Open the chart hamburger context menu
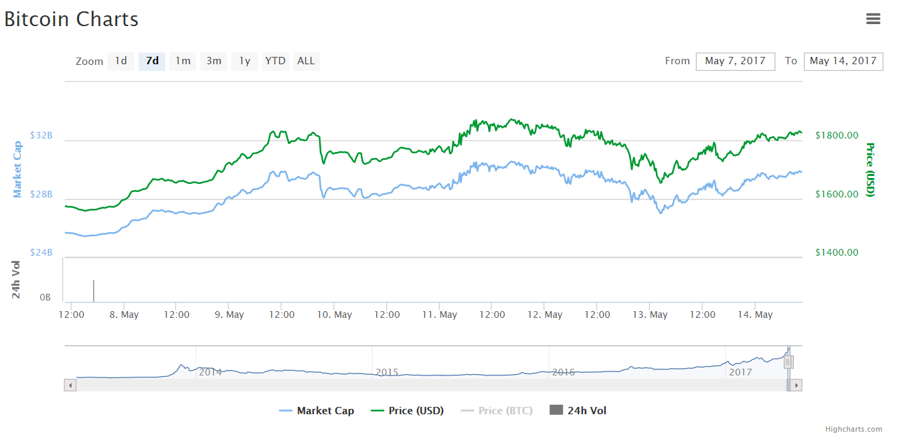907x439 pixels. pos(873,19)
